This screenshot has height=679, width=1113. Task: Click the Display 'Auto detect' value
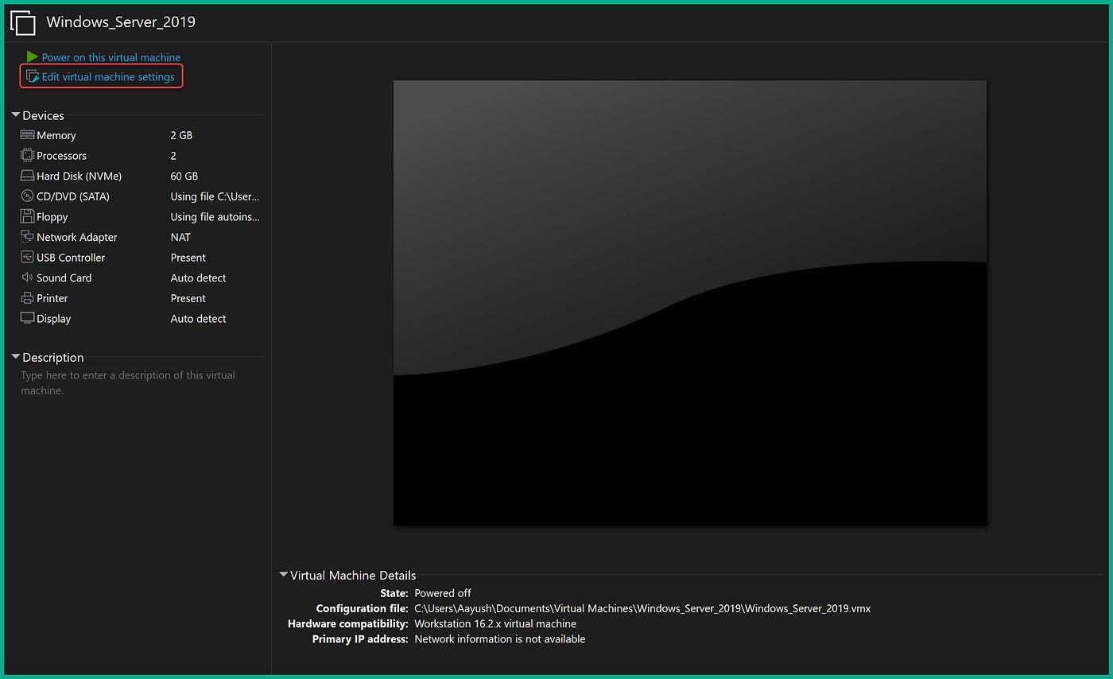198,319
